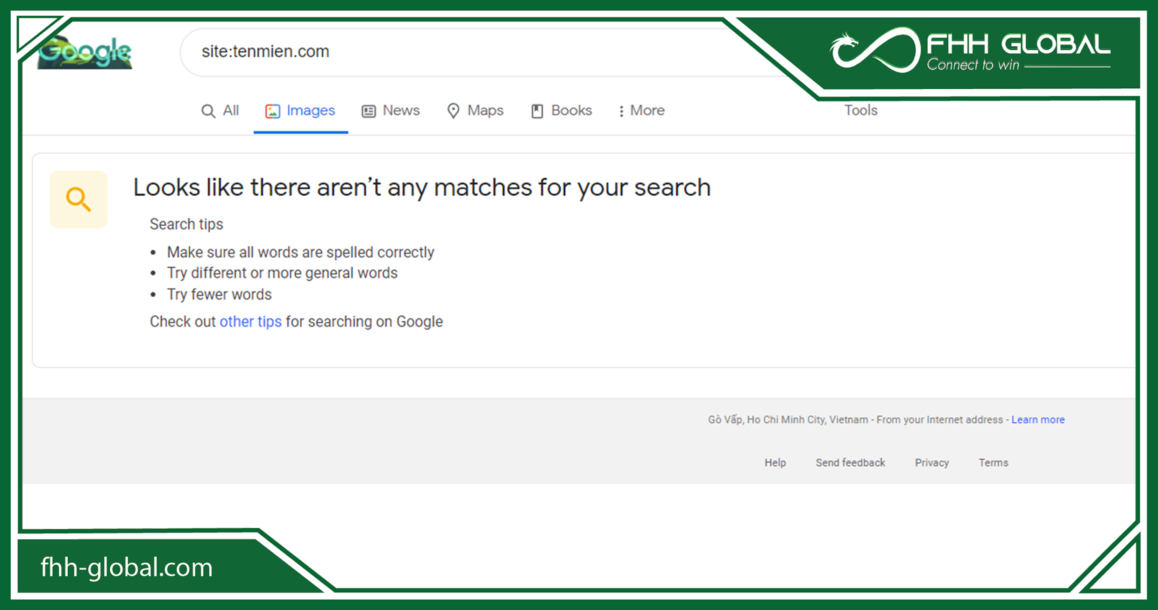Click the Maps pin icon
Viewport: 1158px width, 610px height.
[x=453, y=111]
